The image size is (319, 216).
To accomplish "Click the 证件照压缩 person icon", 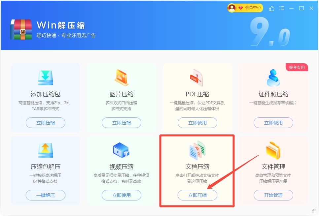I will coord(273,78).
